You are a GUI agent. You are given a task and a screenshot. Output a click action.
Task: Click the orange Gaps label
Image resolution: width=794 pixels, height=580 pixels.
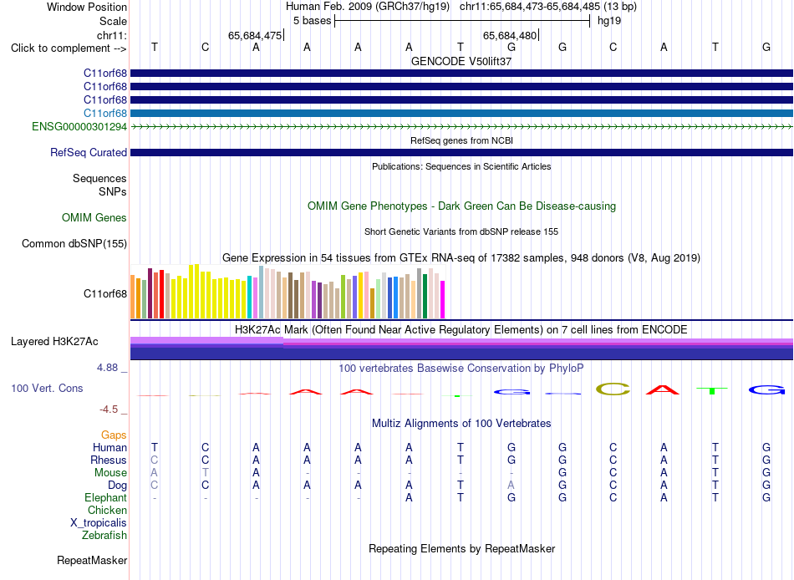114,435
